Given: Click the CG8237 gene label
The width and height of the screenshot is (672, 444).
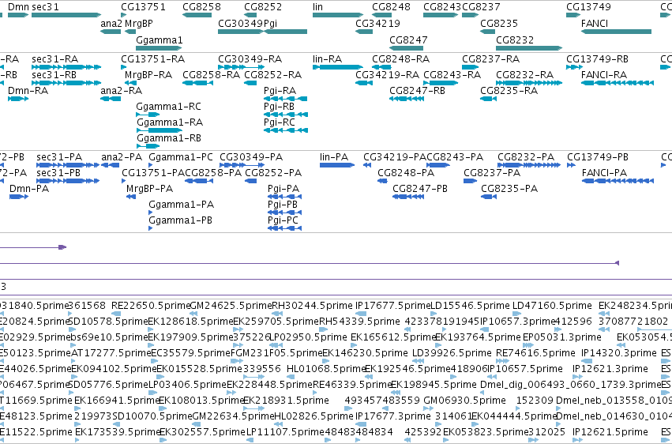Looking at the screenshot, I should click(481, 7).
